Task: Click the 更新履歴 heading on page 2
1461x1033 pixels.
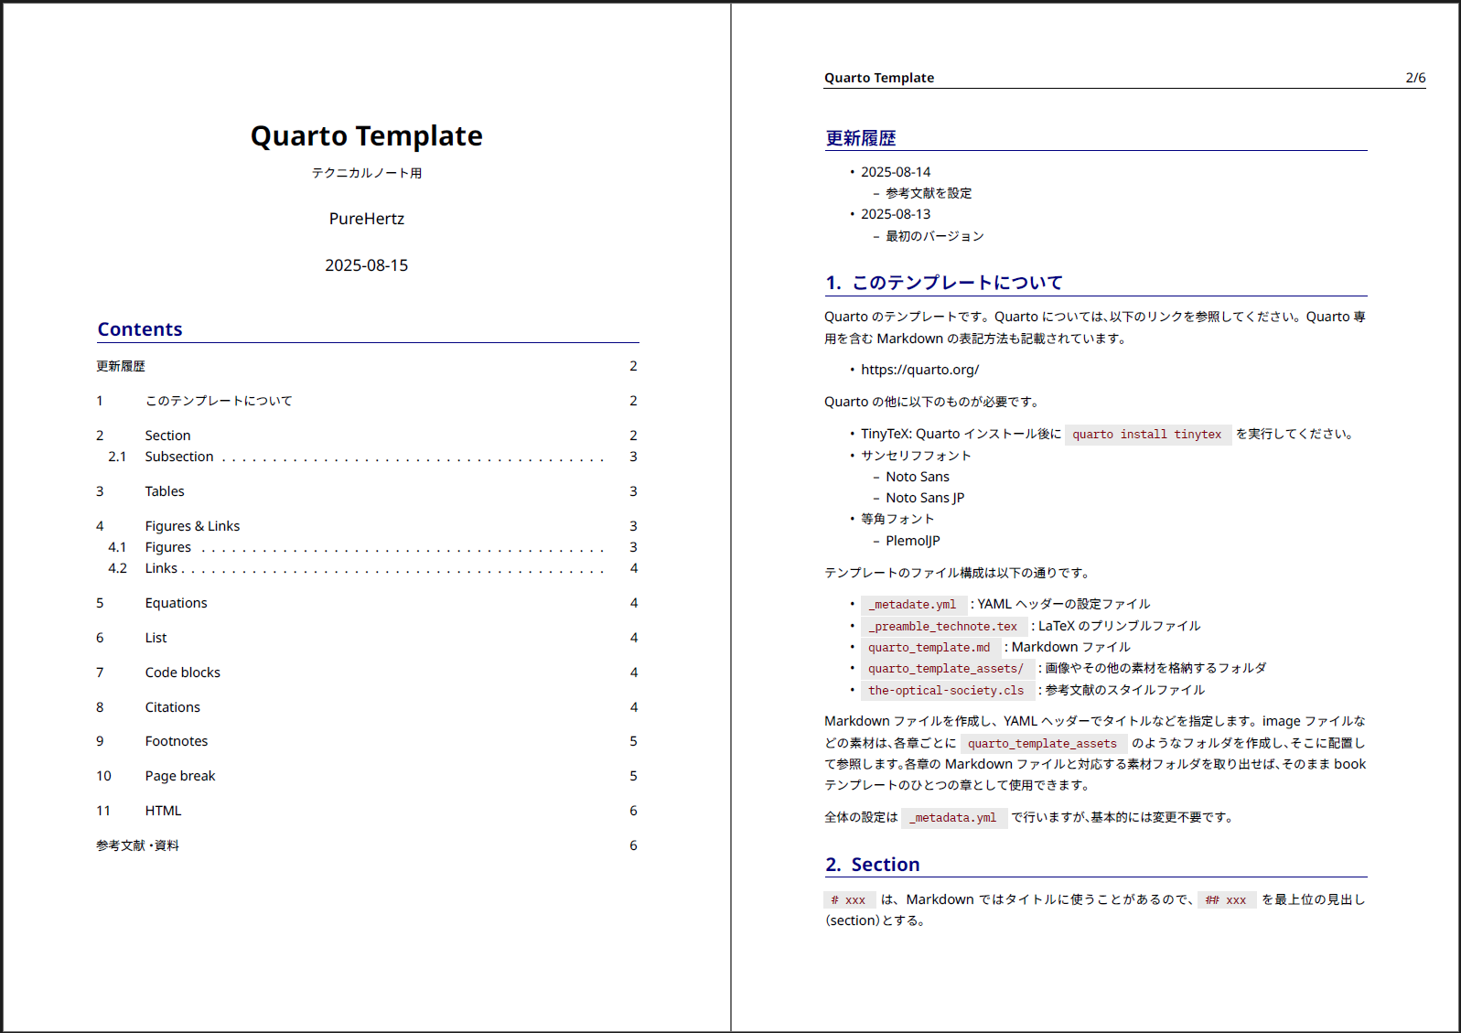Action: [861, 138]
